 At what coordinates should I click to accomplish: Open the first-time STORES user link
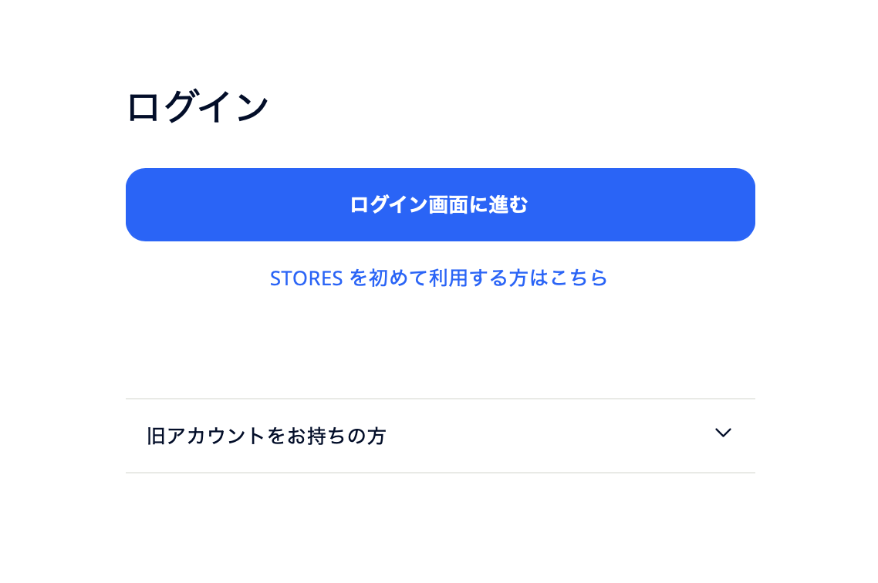click(x=438, y=278)
